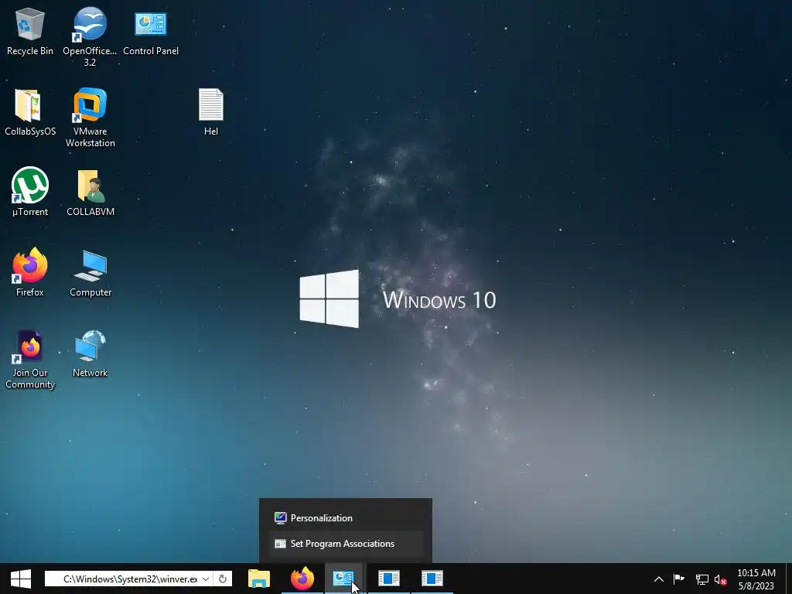
Task: Open File Explorer from the taskbar
Action: tap(259, 579)
